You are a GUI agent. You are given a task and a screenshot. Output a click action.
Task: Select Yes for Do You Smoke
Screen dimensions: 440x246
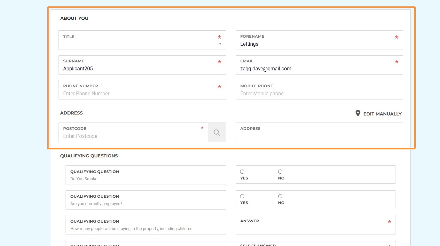(x=242, y=172)
